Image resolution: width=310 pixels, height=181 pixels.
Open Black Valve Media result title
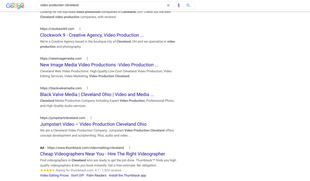pyautogui.click(x=97, y=95)
